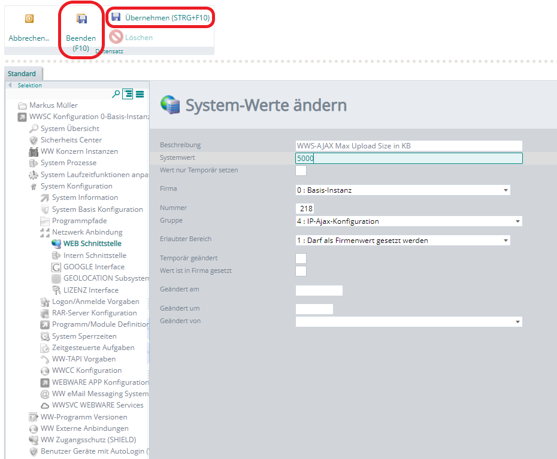Toggle the 'Temporär geändert' checkbox
The width and height of the screenshot is (557, 459).
click(x=301, y=259)
